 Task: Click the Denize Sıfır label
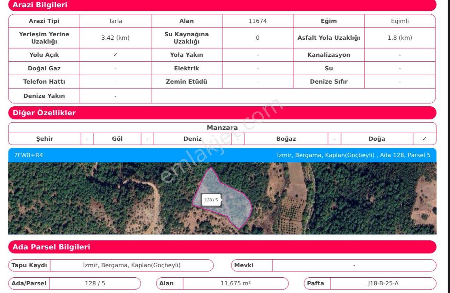(x=329, y=82)
